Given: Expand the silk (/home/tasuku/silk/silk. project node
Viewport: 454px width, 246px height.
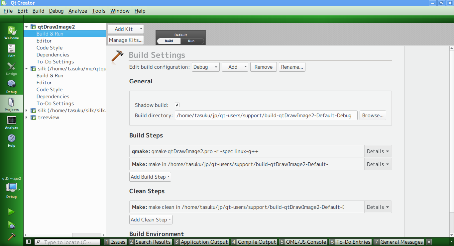Looking at the screenshot, I should pyautogui.click(x=27, y=111).
